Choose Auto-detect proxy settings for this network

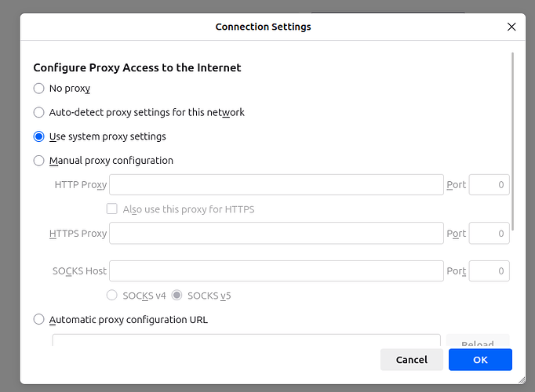(x=39, y=112)
